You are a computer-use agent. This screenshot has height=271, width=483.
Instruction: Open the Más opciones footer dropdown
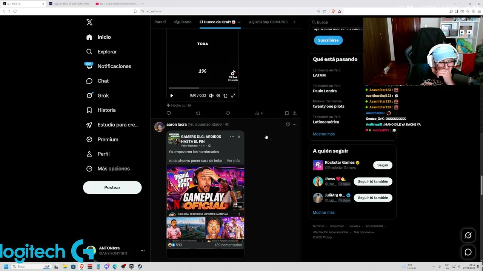pyautogui.click(x=364, y=232)
